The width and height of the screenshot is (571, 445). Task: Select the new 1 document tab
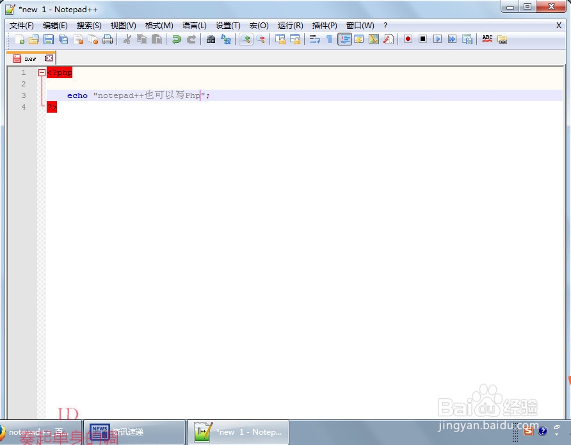point(31,58)
